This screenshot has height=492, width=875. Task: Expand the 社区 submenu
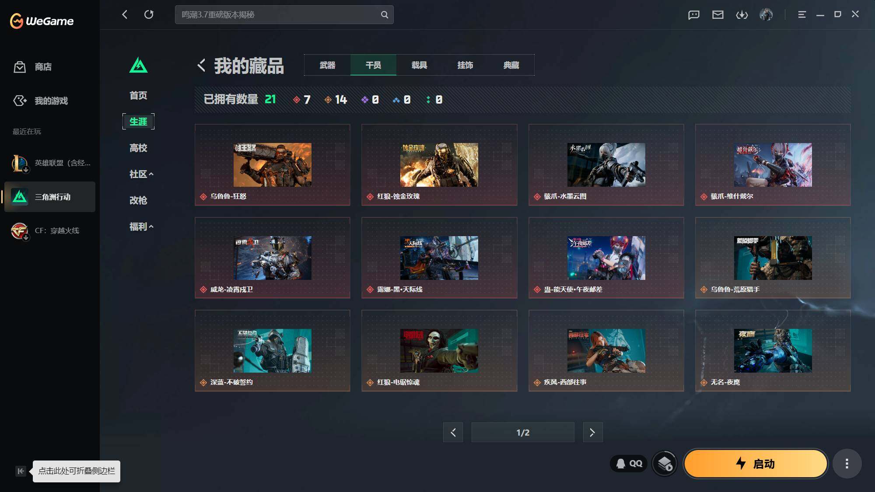coord(141,174)
